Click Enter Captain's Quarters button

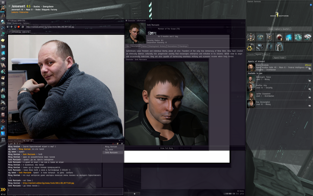pyautogui.click(x=279, y=29)
